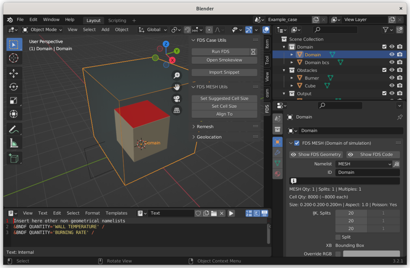This screenshot has width=410, height=268.
Task: Open the Object Mode dropdown
Action: (42, 30)
